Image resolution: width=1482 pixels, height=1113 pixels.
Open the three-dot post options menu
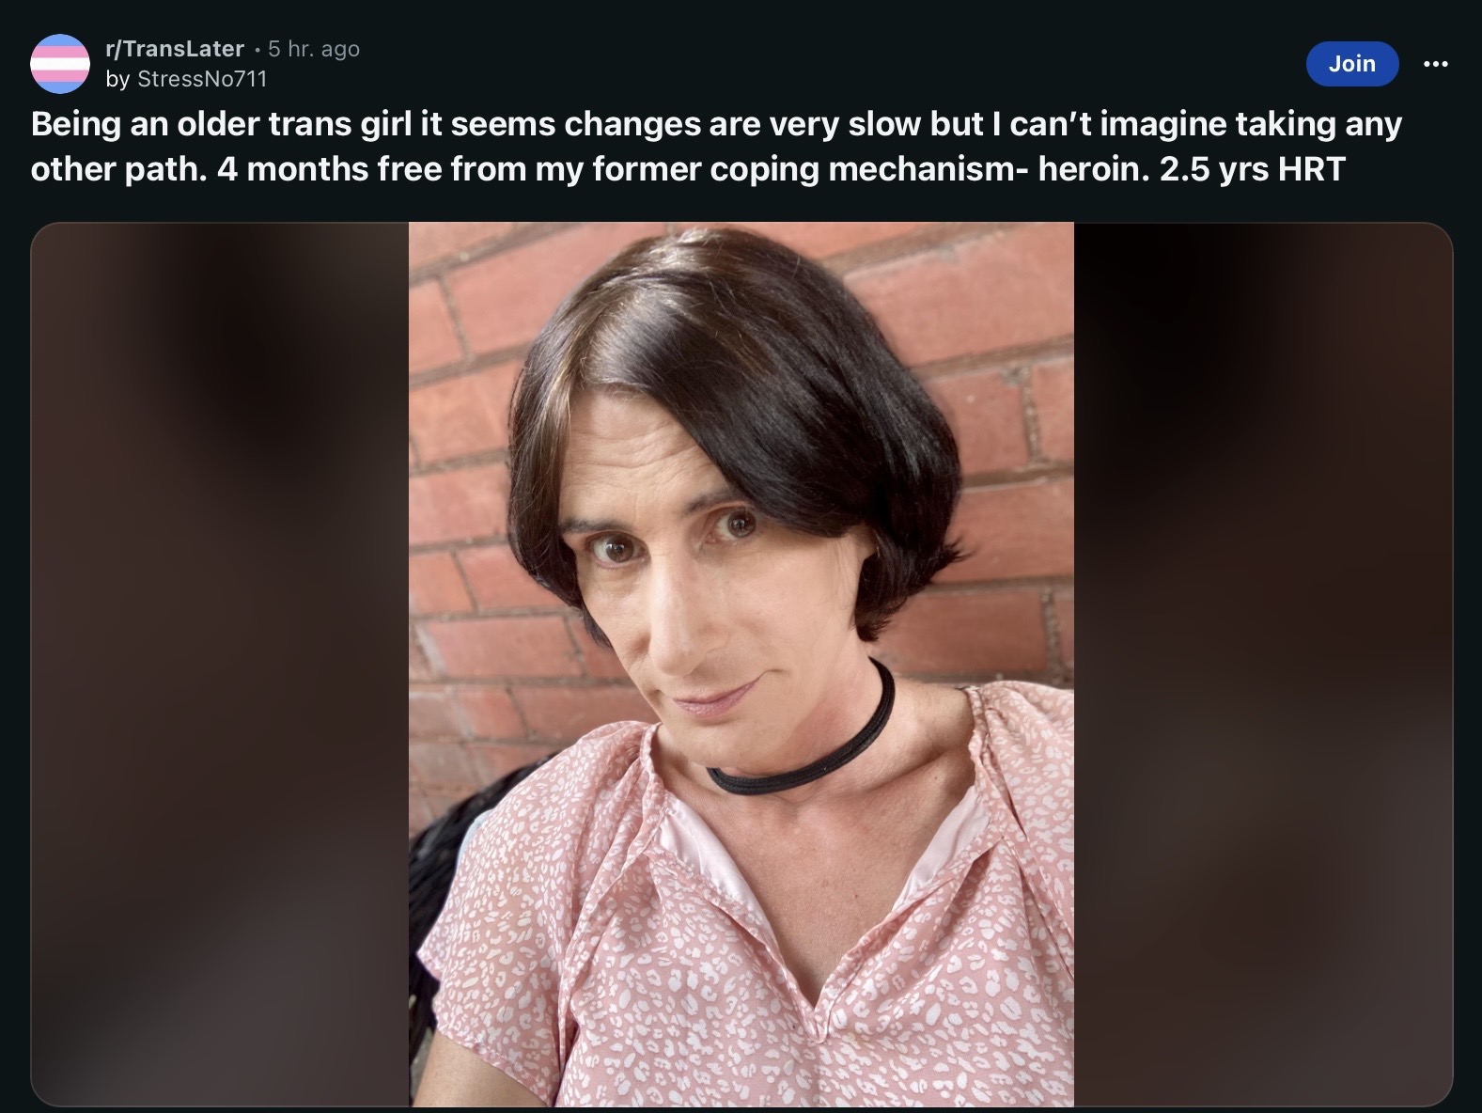(x=1436, y=64)
